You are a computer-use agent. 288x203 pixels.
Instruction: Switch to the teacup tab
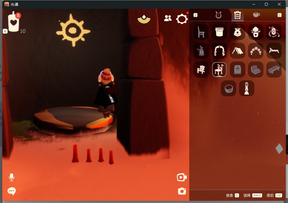coord(256,15)
